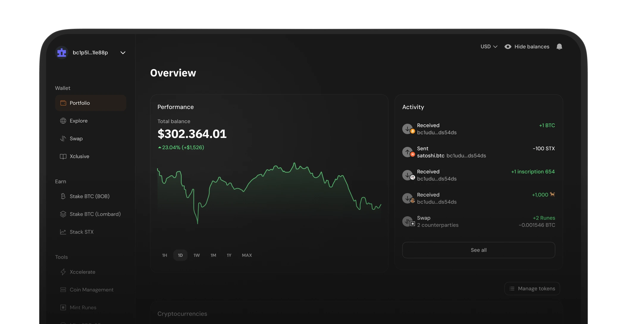627x324 pixels.
Task: Click the wallet avatar icon
Action: point(62,53)
